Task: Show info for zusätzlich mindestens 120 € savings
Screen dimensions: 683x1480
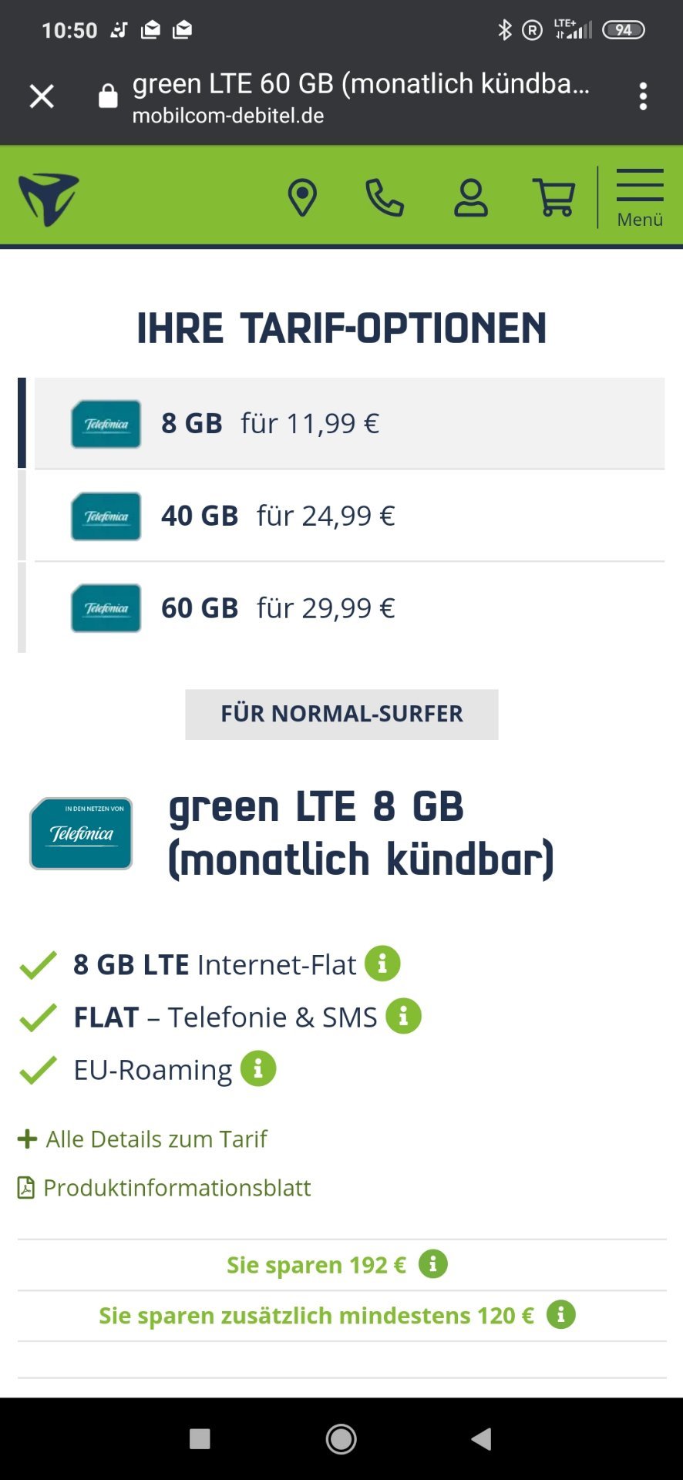Action: pyautogui.click(x=561, y=1314)
